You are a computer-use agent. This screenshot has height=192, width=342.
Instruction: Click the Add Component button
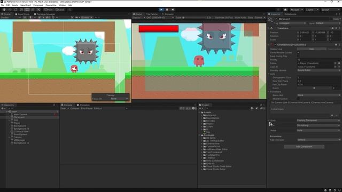pos(304,147)
